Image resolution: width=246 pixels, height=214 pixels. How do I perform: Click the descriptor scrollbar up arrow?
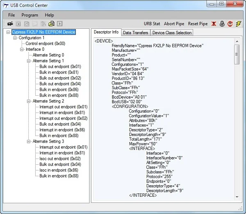coord(237,41)
